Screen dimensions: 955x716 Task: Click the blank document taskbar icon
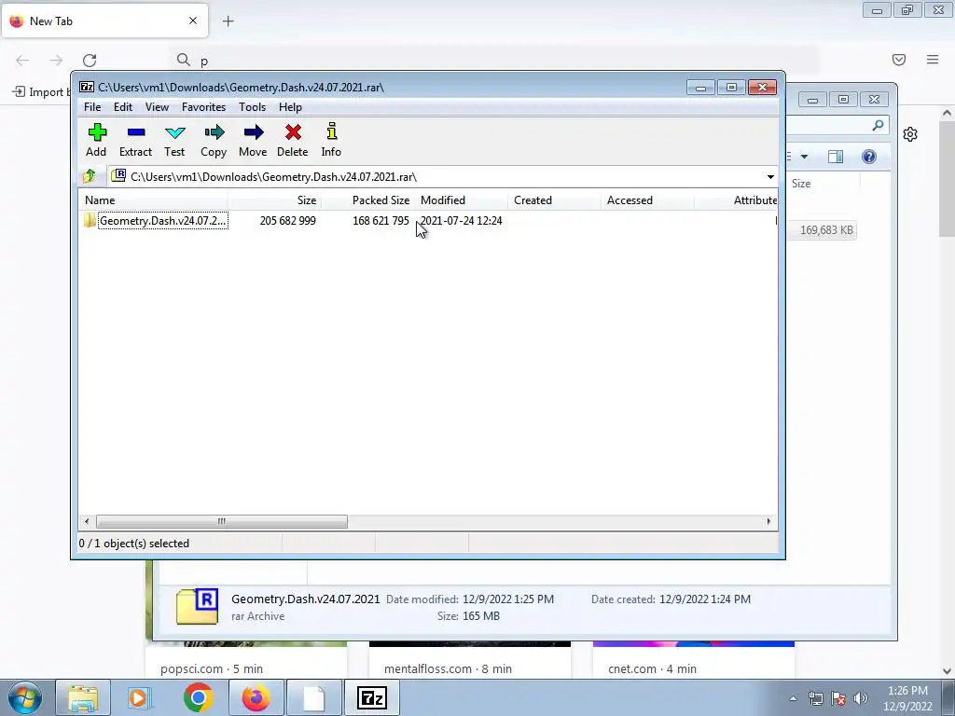[x=314, y=697]
